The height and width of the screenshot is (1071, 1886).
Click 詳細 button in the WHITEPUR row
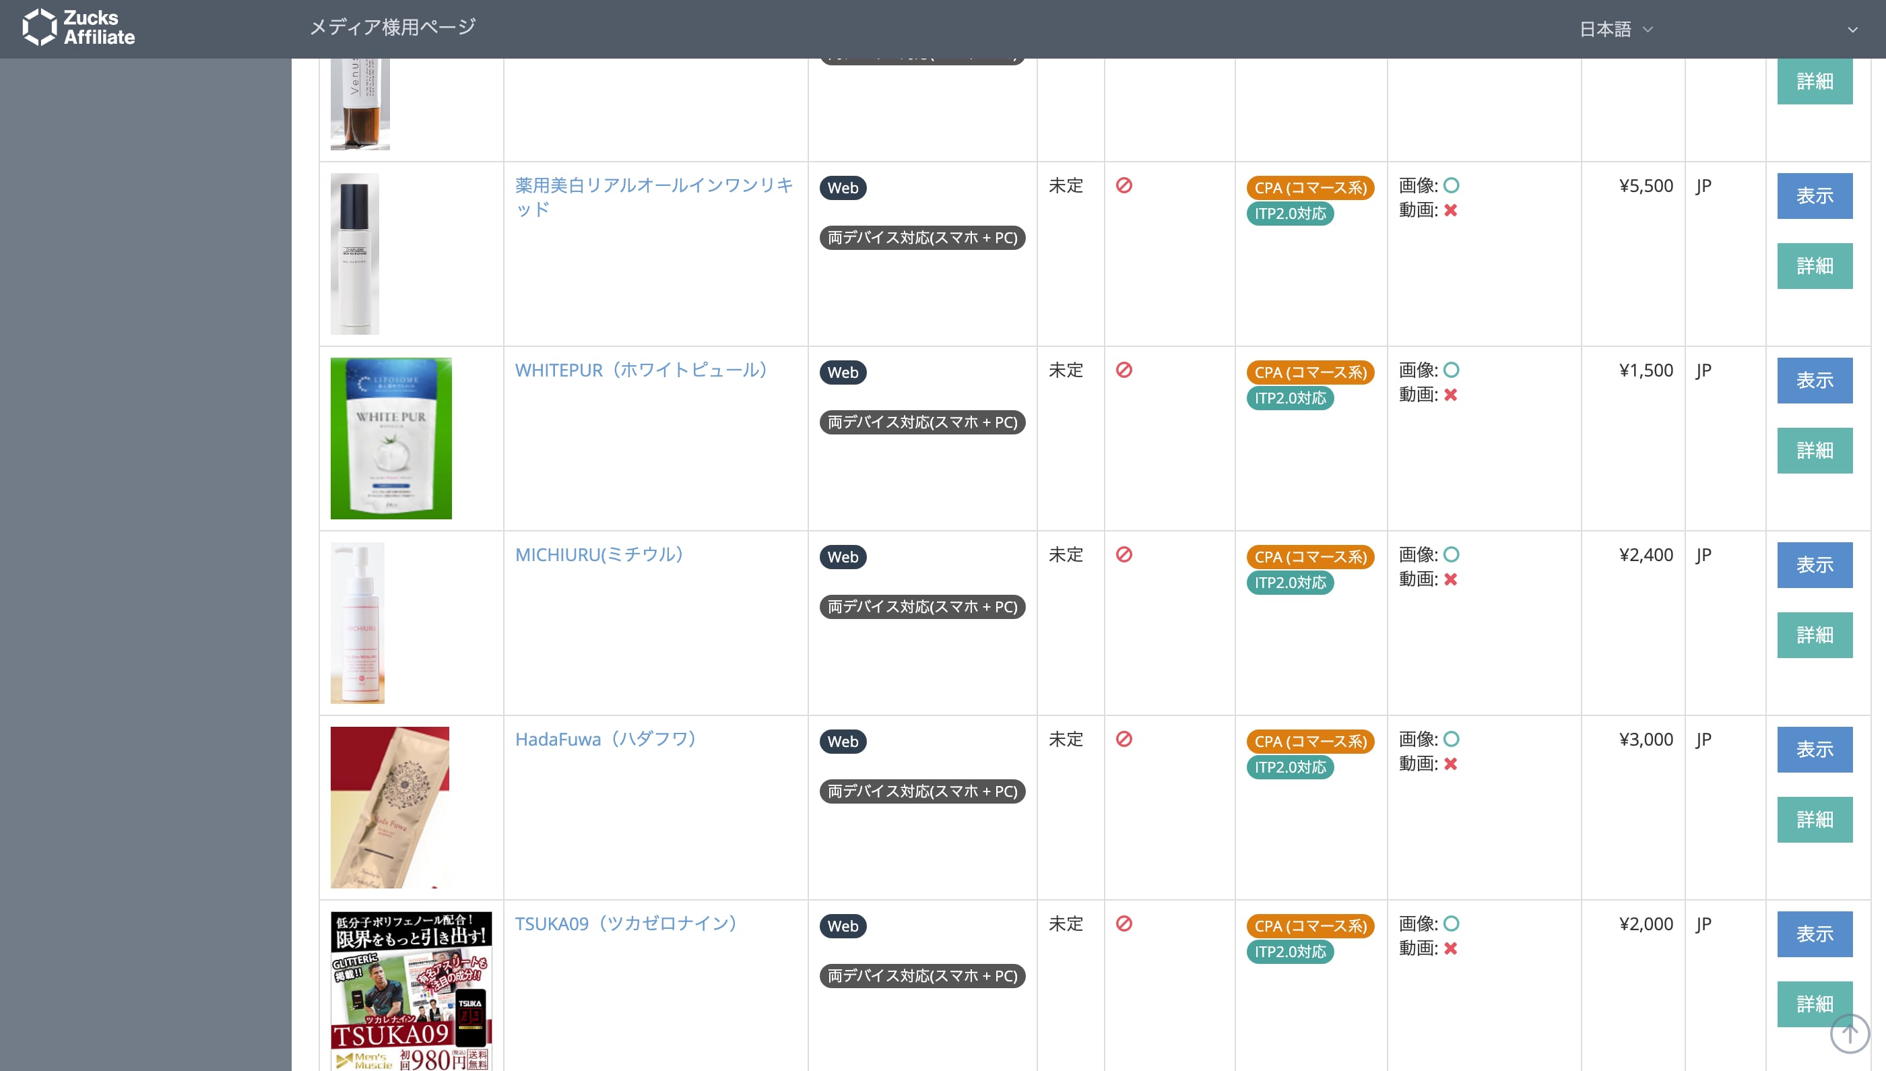tap(1815, 451)
